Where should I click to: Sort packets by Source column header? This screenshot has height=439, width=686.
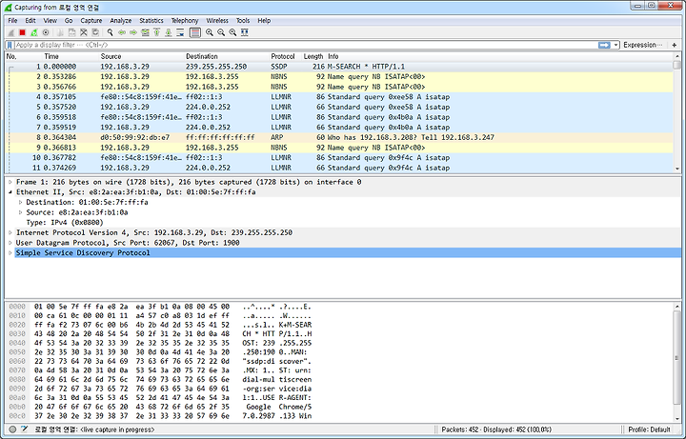pos(111,56)
